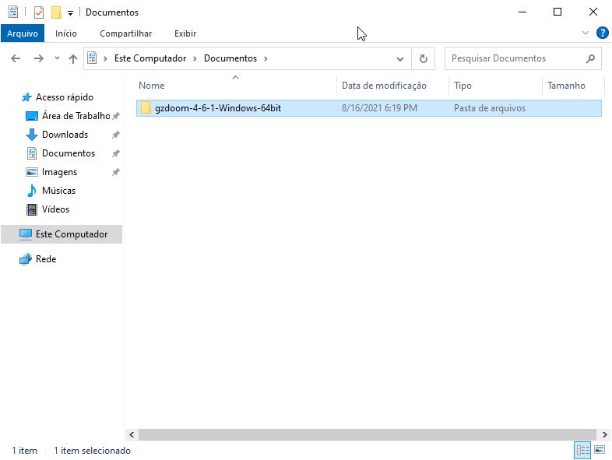The height and width of the screenshot is (460, 612).
Task: Click the Downloads blue arrow icon
Action: (x=32, y=135)
